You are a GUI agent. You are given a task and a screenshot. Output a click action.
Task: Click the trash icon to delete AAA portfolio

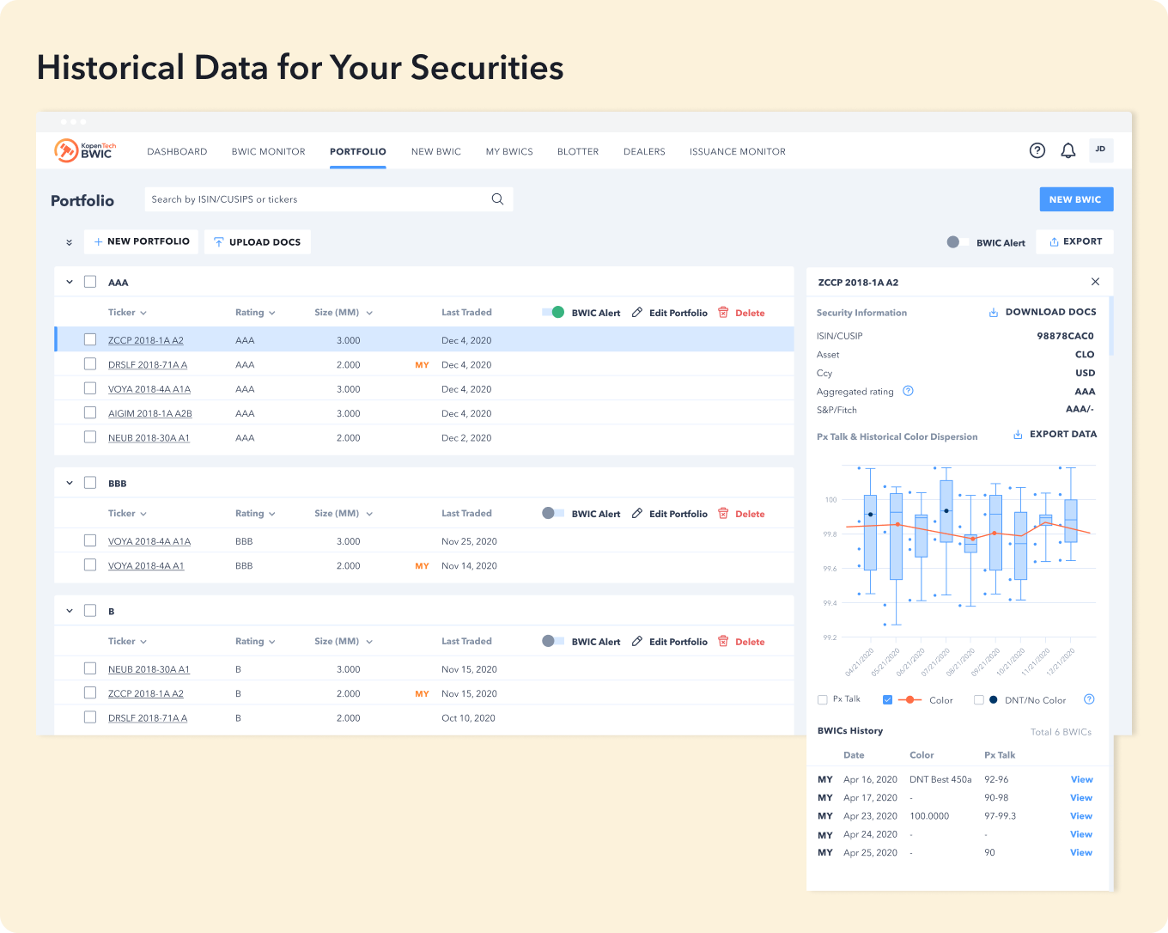(x=723, y=313)
